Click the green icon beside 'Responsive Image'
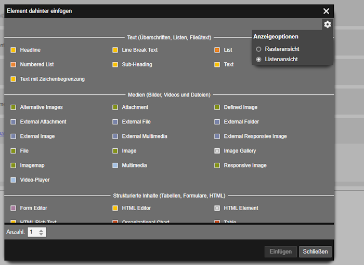Viewport: 364px width, 265px height. [217, 166]
